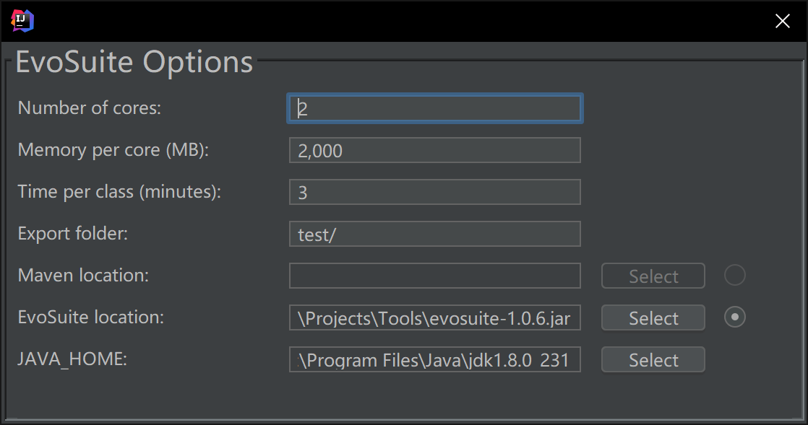Viewport: 808px width, 425px height.
Task: Click the EvoSuite location jar path field
Action: click(x=435, y=317)
